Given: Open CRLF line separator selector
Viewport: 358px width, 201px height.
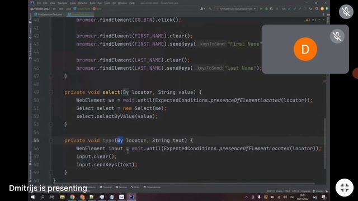Looking at the screenshot, I should pyautogui.click(x=287, y=191).
